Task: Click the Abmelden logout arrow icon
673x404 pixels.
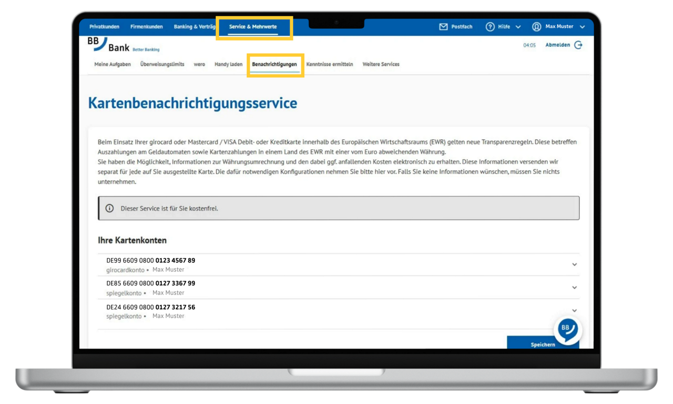Action: click(578, 45)
